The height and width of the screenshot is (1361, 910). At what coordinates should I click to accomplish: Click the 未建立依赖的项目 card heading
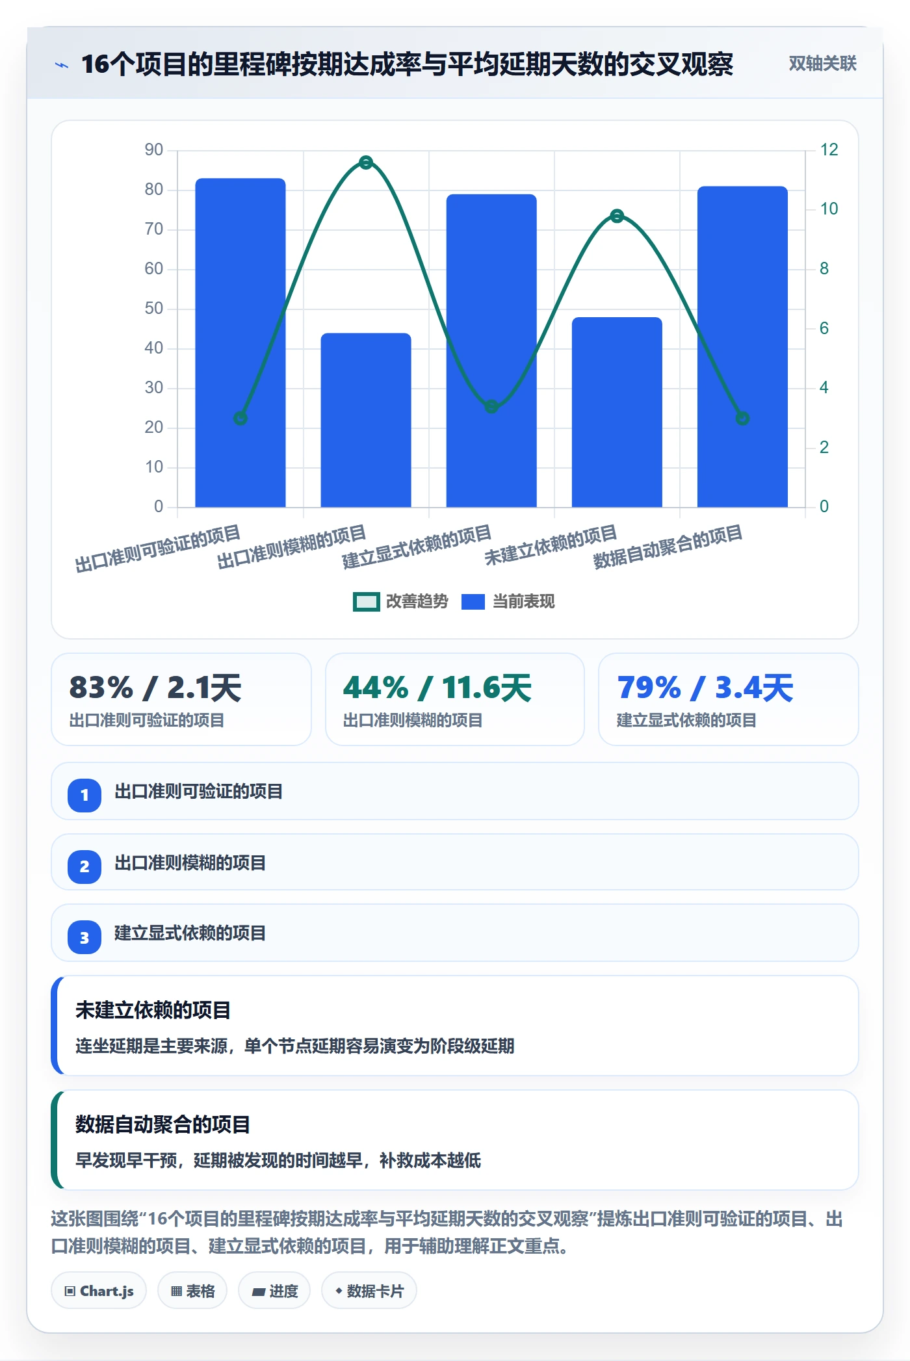tap(153, 1010)
